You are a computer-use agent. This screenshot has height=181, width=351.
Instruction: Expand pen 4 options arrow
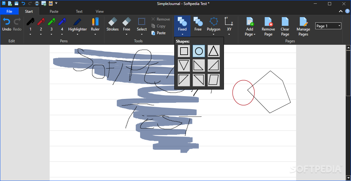pyautogui.click(x=62, y=34)
